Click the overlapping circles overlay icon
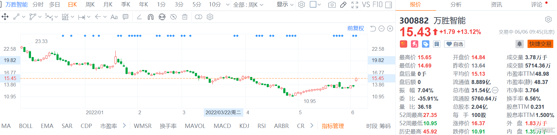 [199, 17]
